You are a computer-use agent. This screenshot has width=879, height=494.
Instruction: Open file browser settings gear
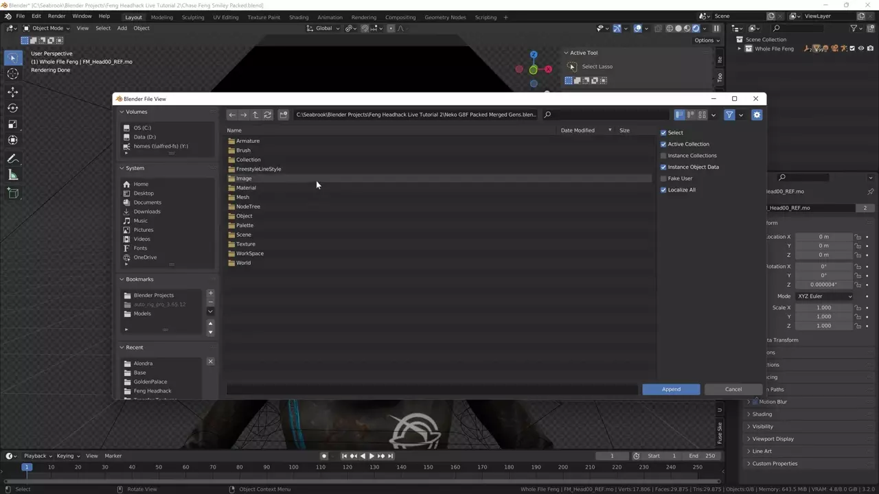[x=757, y=115]
